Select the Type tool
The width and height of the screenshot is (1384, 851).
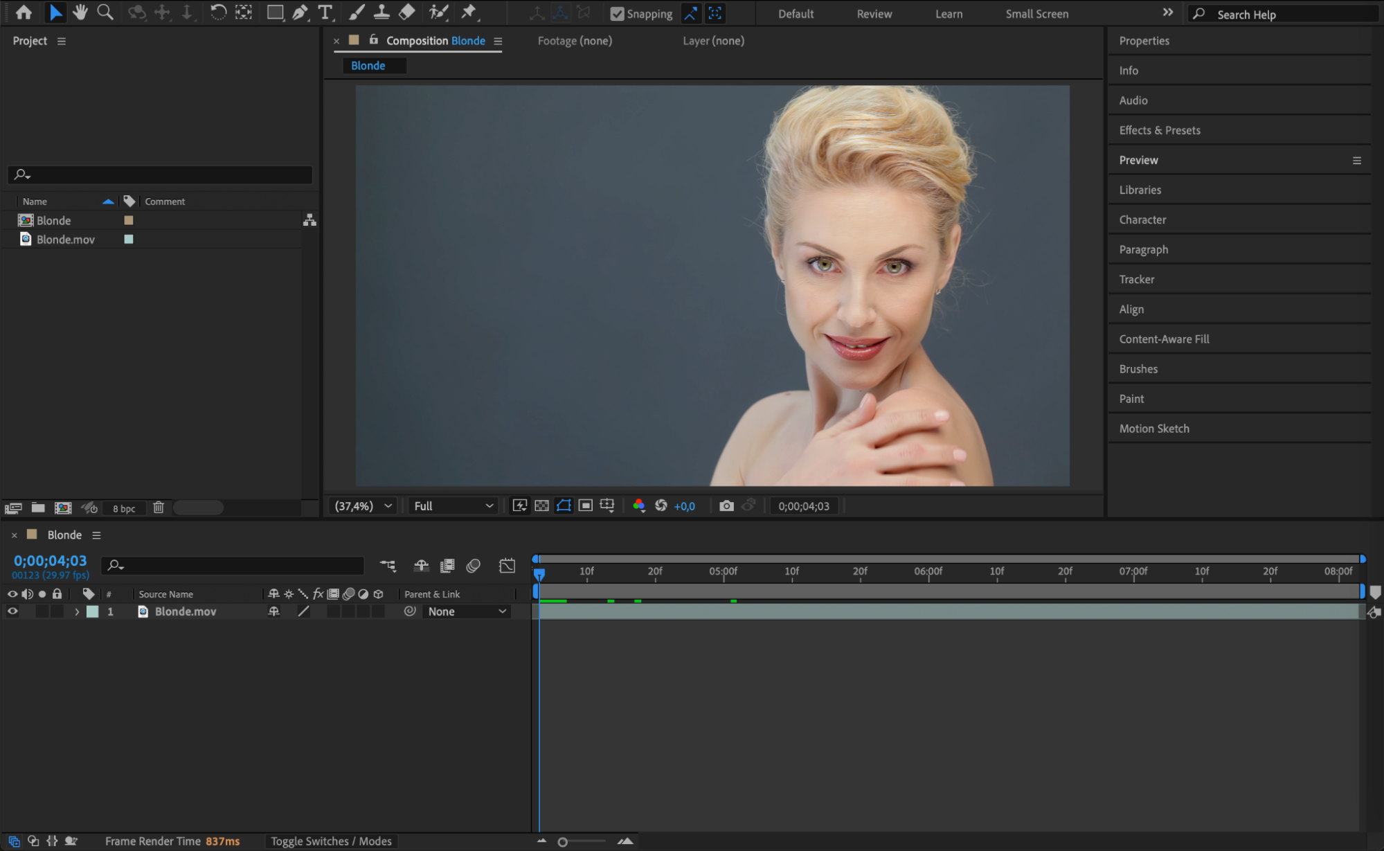325,12
